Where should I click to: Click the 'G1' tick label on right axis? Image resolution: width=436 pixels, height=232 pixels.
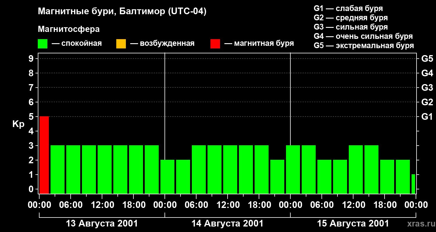coord(427,117)
